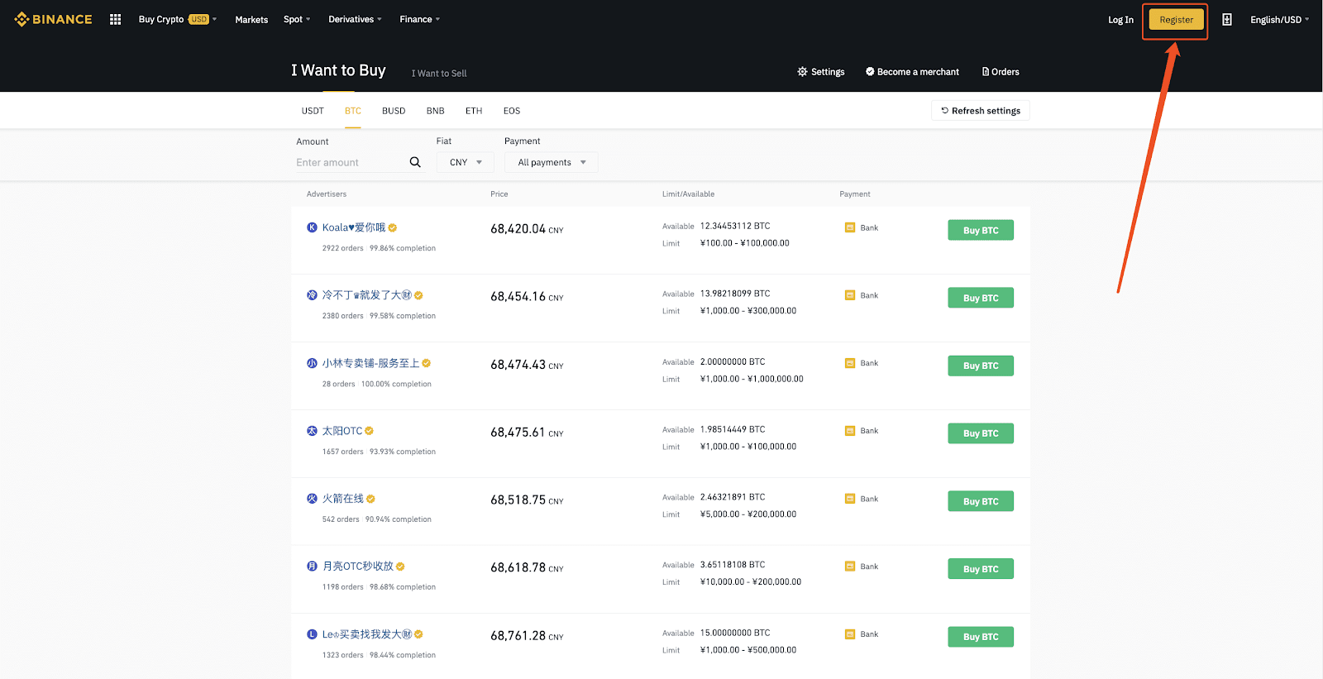
Task: Select the BTC tab
Action: [x=353, y=111]
